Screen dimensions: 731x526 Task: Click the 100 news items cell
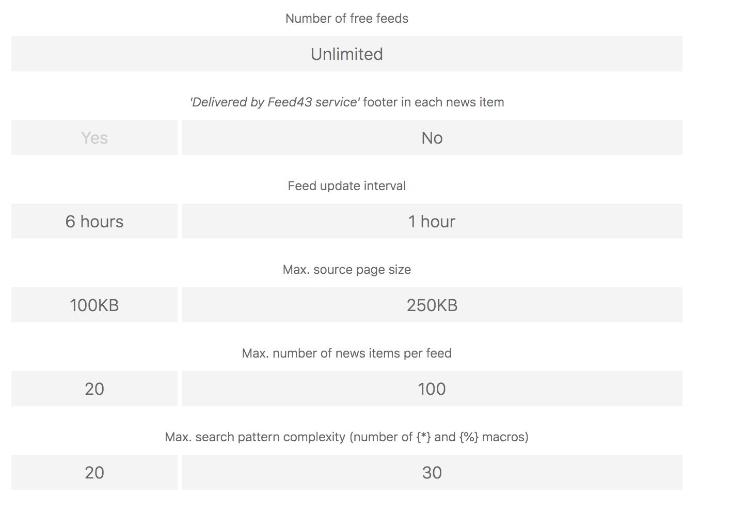coord(432,389)
